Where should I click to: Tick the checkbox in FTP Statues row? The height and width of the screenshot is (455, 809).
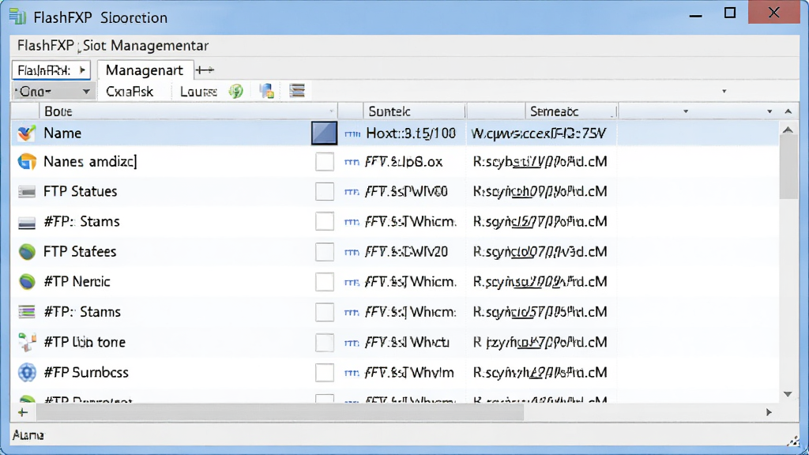click(325, 191)
